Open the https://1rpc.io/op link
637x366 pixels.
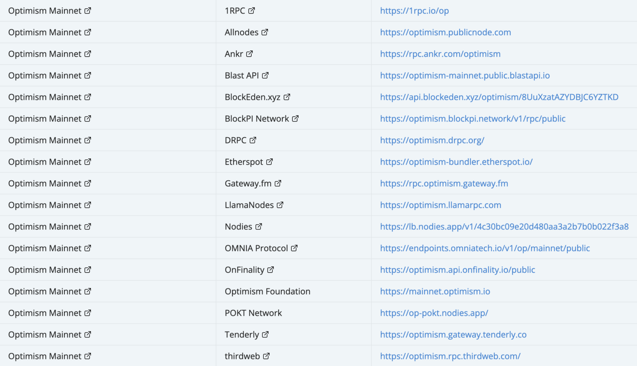tap(414, 10)
